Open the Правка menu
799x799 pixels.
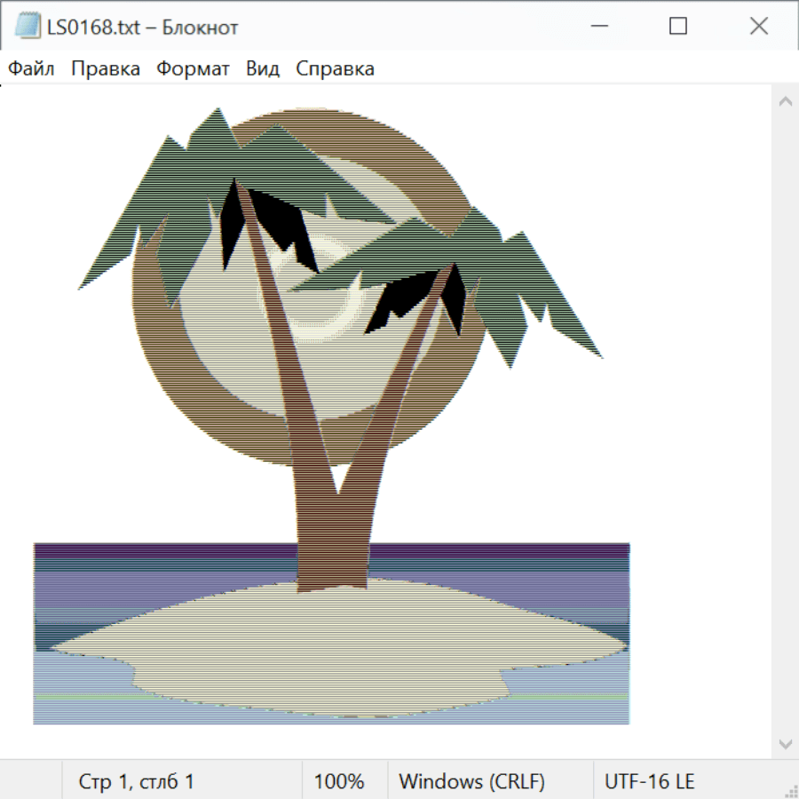[106, 68]
